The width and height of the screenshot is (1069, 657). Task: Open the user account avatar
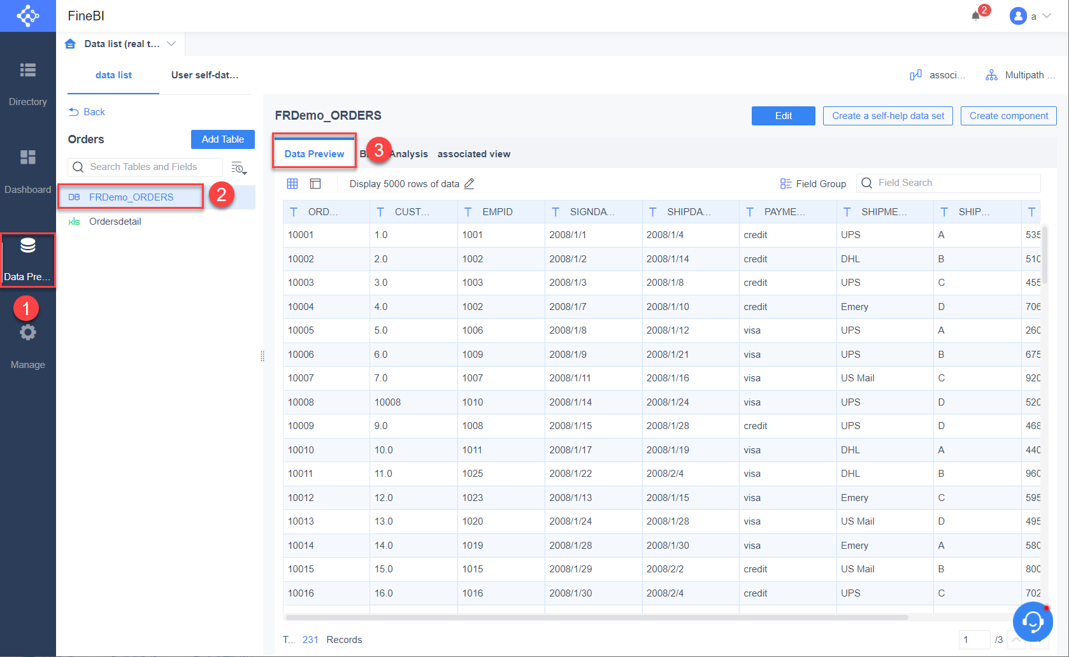[x=1018, y=16]
